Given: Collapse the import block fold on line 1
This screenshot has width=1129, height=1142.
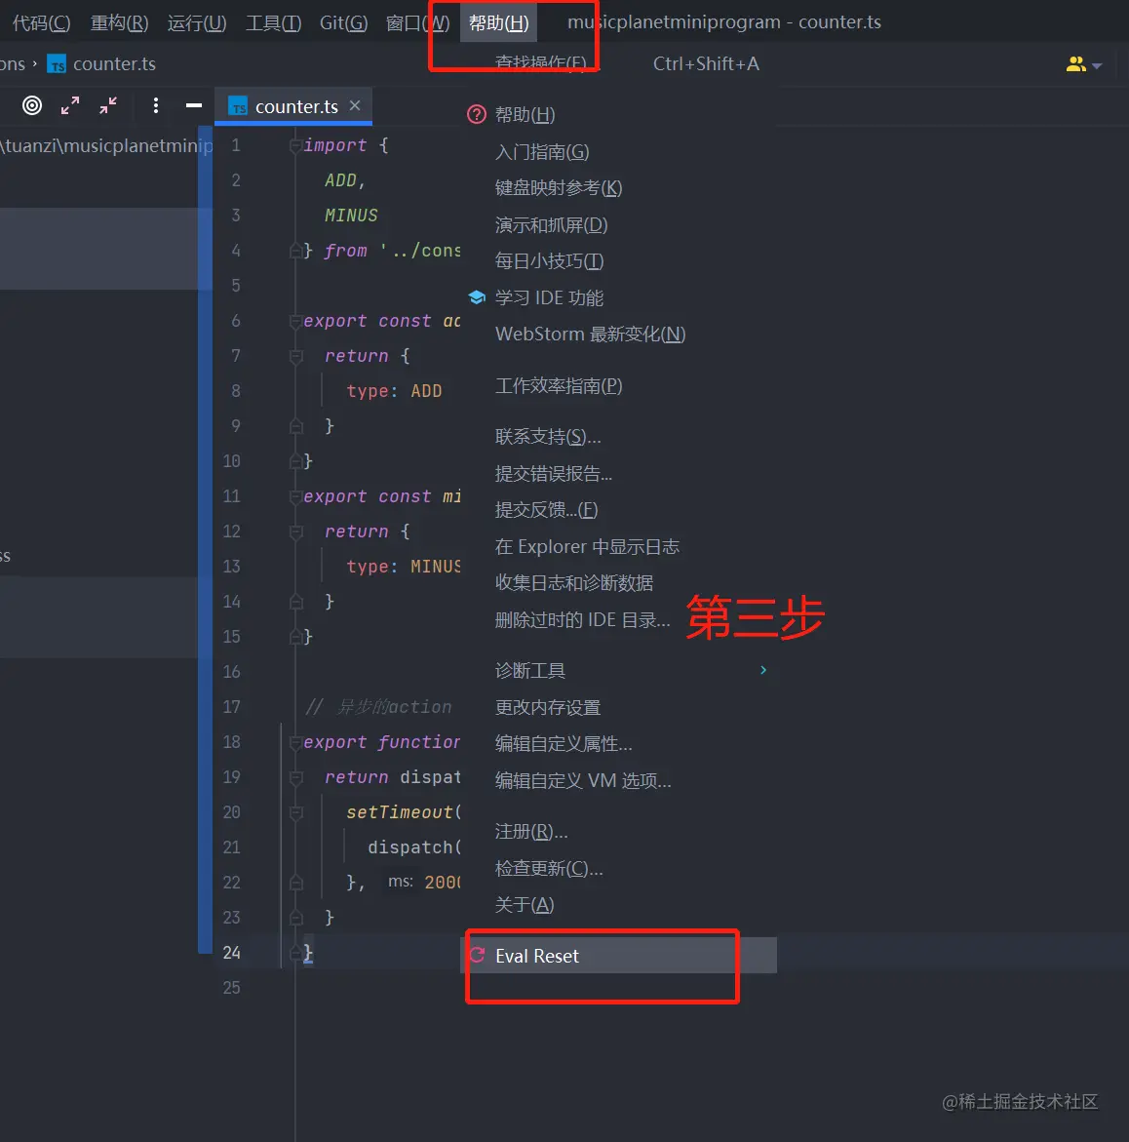Looking at the screenshot, I should pyautogui.click(x=295, y=145).
